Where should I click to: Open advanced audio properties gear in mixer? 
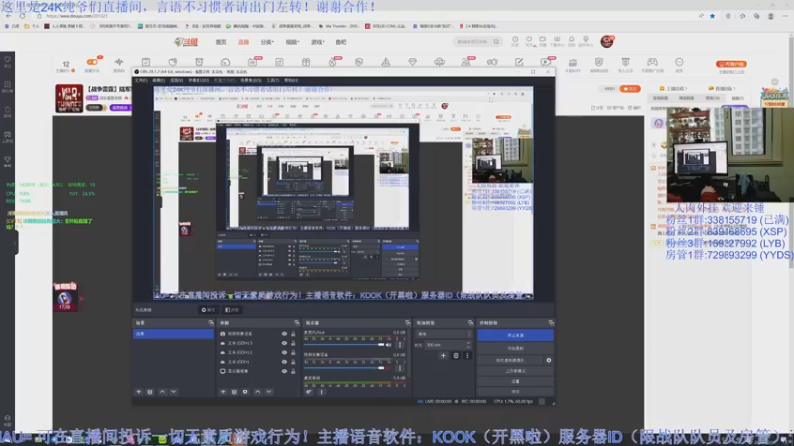pos(309,391)
